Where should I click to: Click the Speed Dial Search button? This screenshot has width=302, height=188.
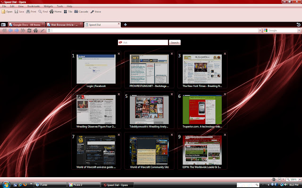coord(175,42)
